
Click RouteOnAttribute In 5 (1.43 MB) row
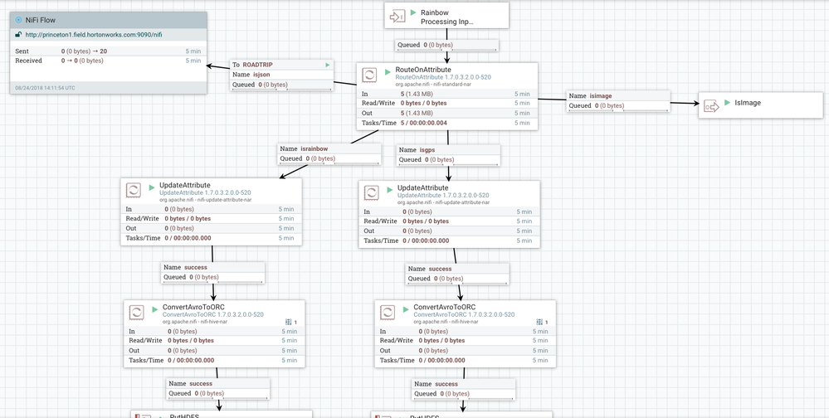pyautogui.click(x=447, y=94)
